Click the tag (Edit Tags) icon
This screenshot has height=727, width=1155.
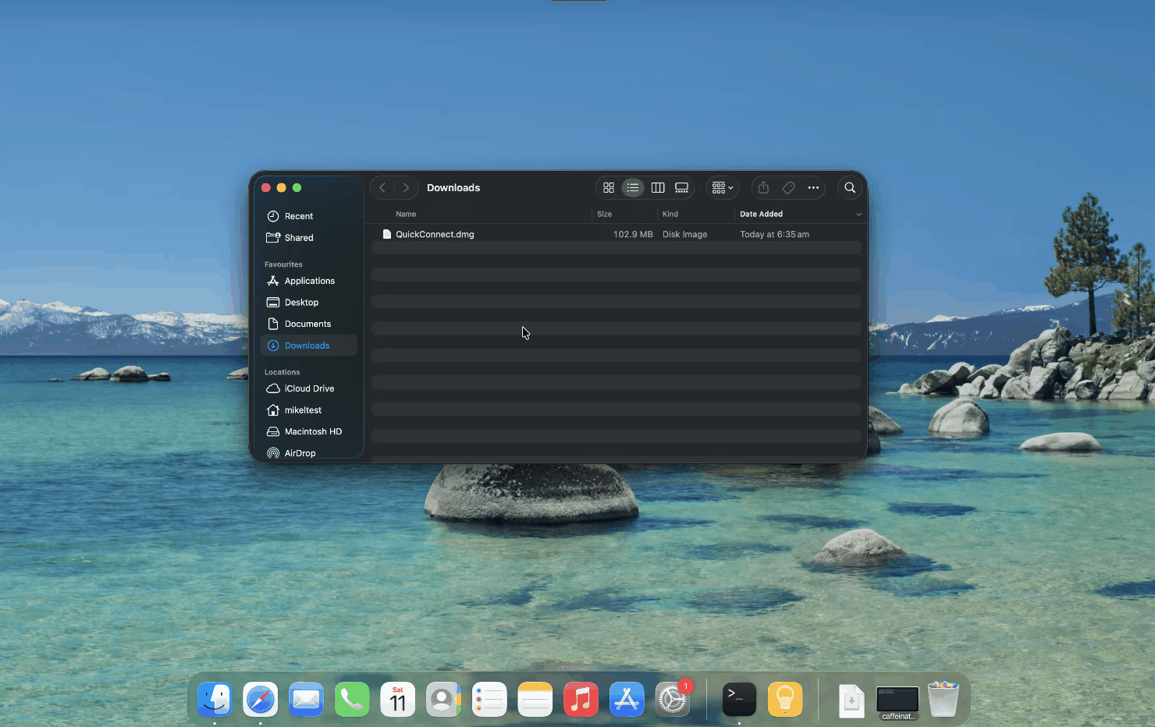coord(788,188)
